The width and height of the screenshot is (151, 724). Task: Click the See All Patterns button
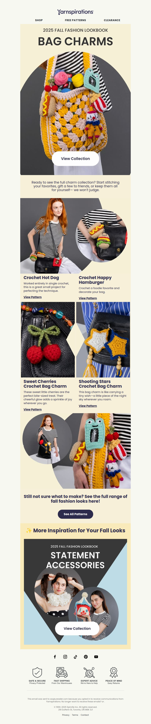[x=75, y=514]
